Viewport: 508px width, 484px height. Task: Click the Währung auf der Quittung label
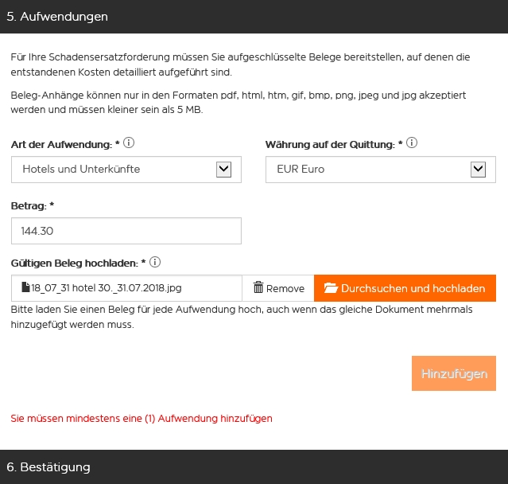[x=330, y=145]
